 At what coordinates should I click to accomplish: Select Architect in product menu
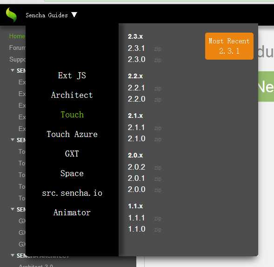pos(72,95)
